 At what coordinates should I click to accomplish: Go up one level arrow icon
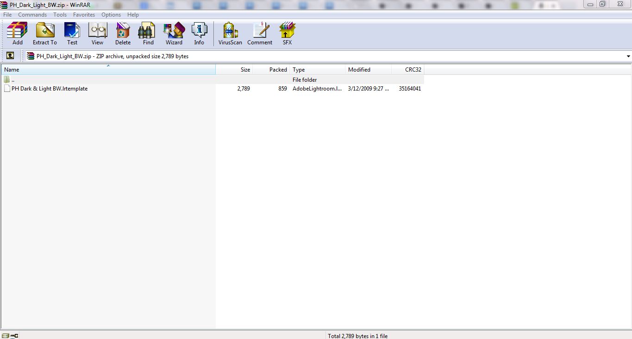click(10, 56)
